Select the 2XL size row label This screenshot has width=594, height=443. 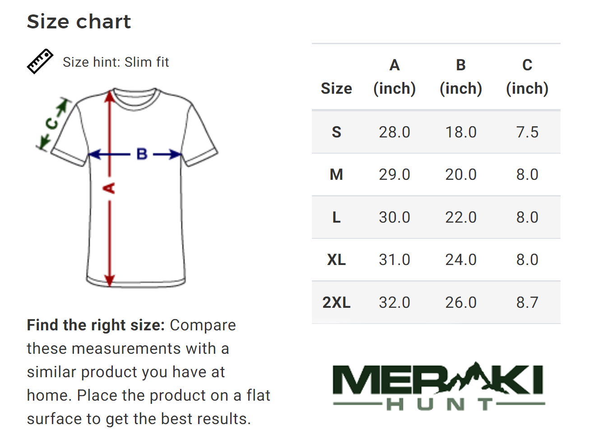[x=336, y=302]
